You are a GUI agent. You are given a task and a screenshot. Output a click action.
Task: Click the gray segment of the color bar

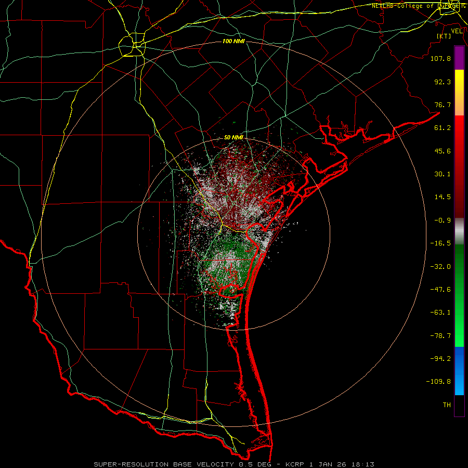(x=459, y=231)
